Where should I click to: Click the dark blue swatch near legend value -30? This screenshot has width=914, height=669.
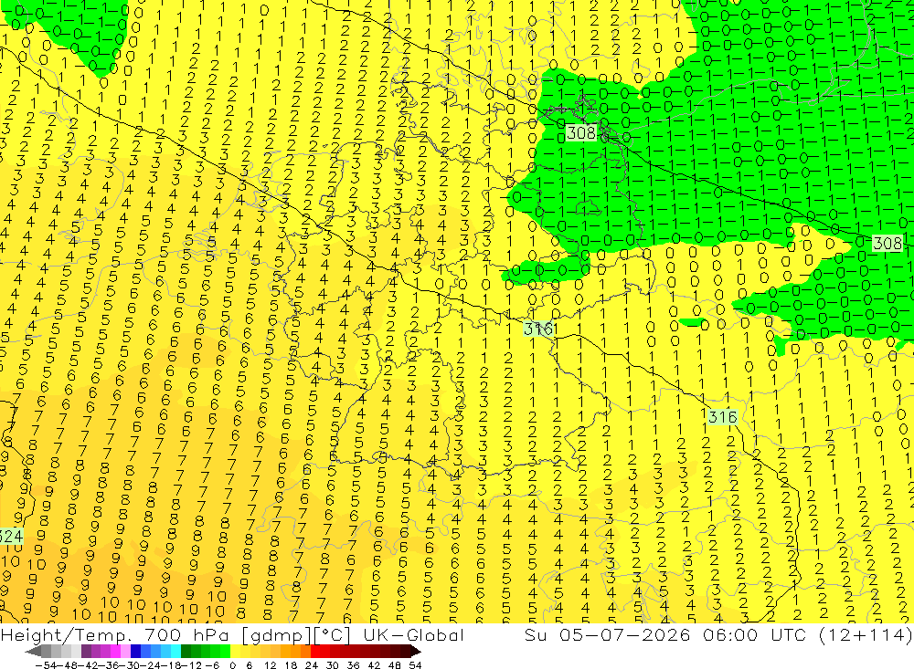point(135,651)
